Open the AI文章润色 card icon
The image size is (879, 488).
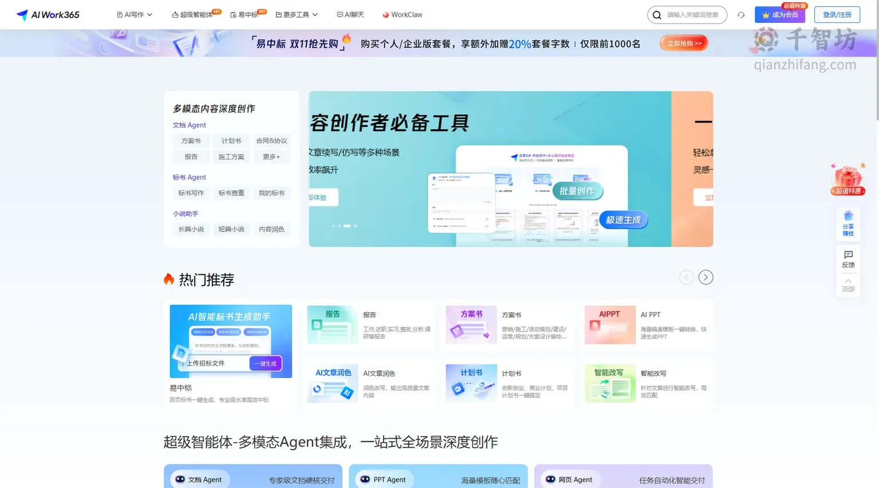tap(332, 383)
